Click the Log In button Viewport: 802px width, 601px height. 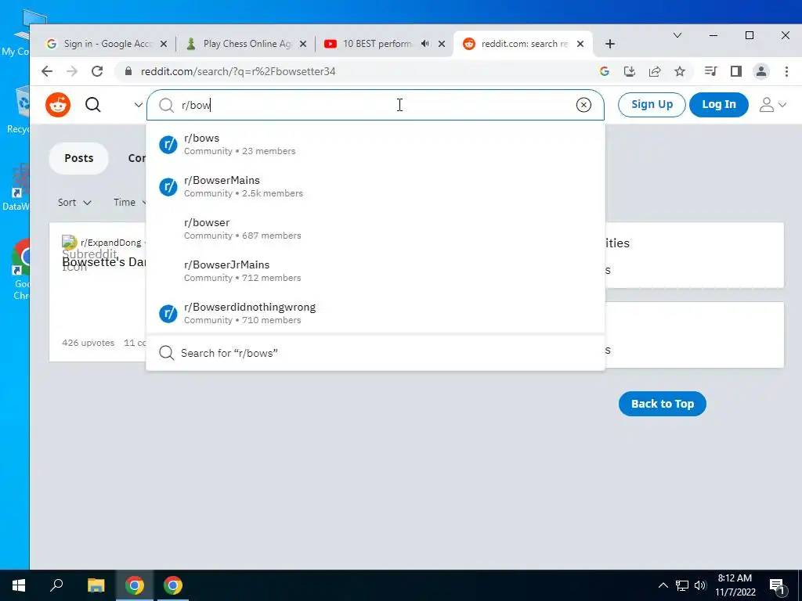[719, 105]
